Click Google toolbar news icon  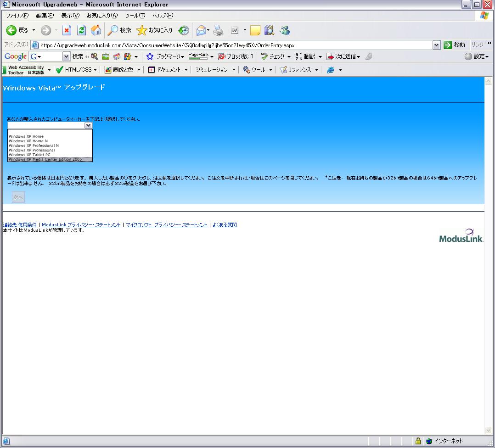point(117,56)
